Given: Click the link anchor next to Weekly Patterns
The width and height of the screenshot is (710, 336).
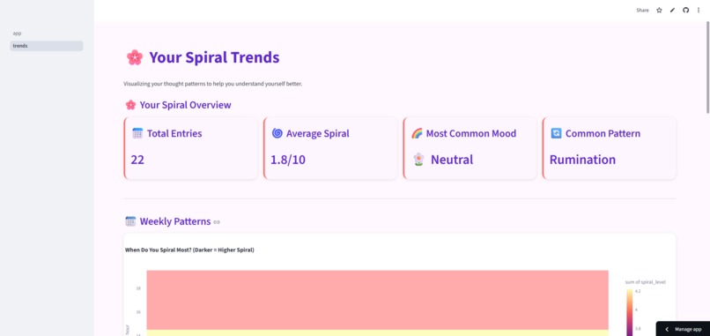Looking at the screenshot, I should point(217,222).
